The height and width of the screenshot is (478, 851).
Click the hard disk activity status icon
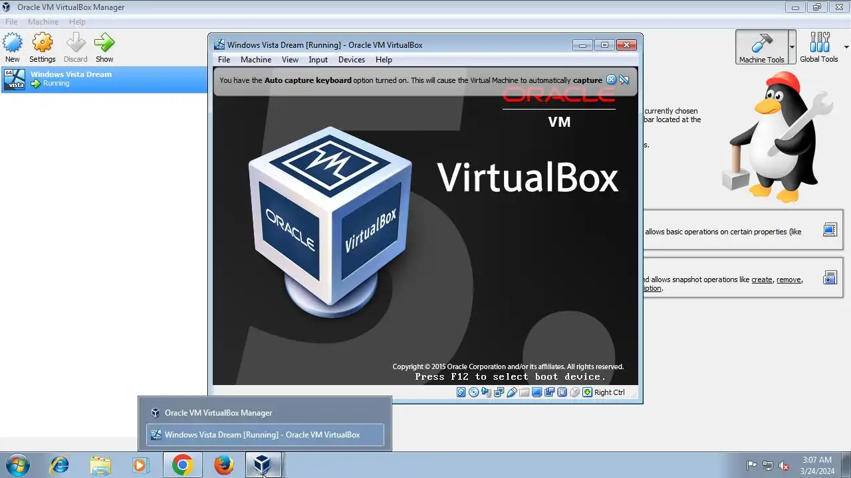tap(461, 392)
